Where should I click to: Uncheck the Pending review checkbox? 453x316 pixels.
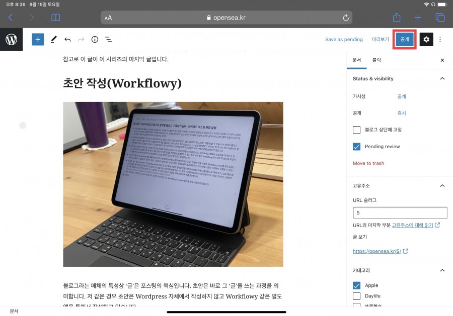(356, 147)
